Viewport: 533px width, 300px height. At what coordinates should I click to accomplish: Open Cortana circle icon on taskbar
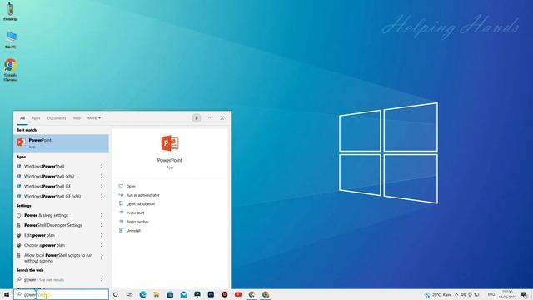pyautogui.click(x=115, y=294)
